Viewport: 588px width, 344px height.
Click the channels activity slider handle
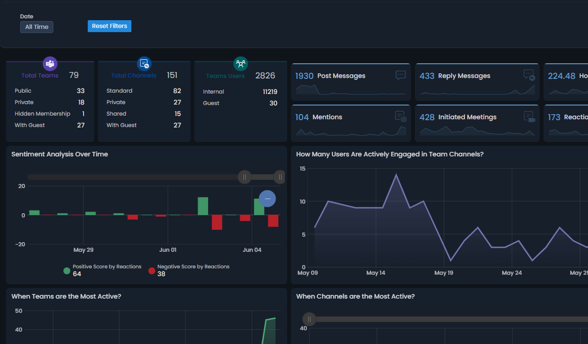point(309,319)
